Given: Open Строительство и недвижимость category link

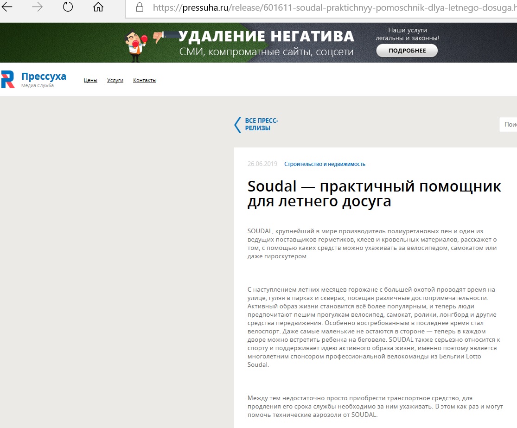Looking at the screenshot, I should tap(325, 164).
